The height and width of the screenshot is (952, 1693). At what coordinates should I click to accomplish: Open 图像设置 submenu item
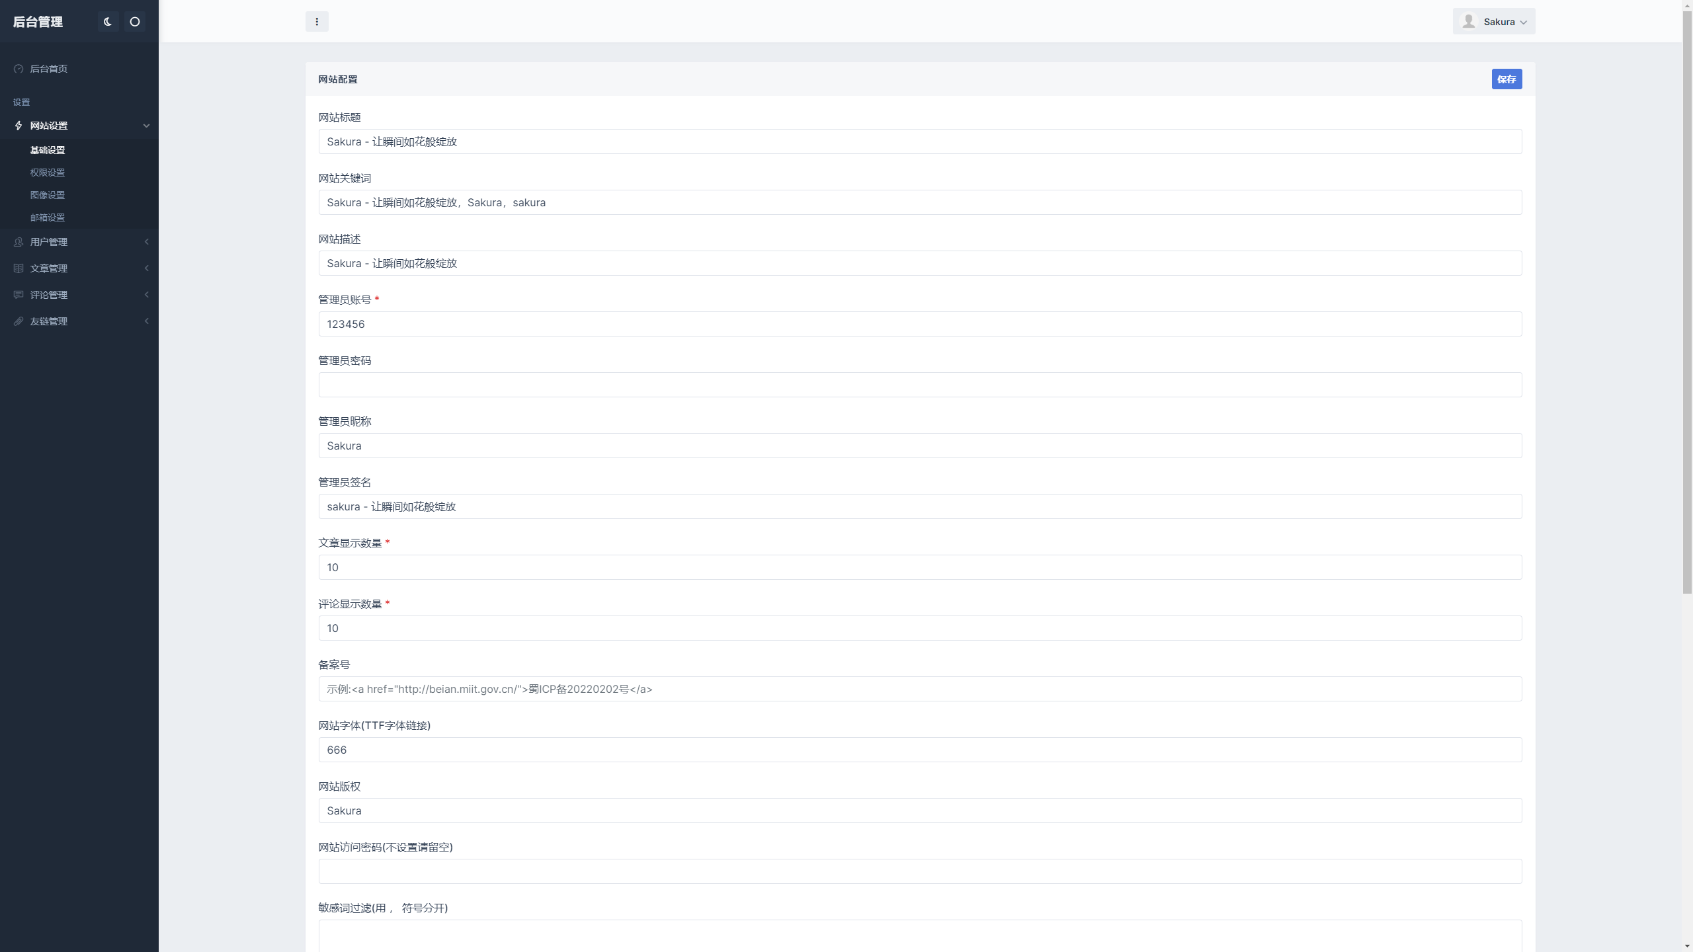coord(48,195)
